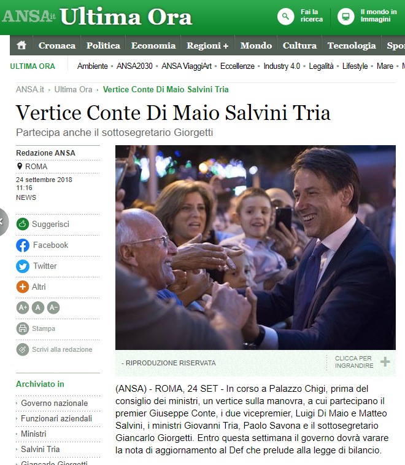Screen dimensions: 405x465
Task: Open the search magnifier icon
Action: click(285, 17)
